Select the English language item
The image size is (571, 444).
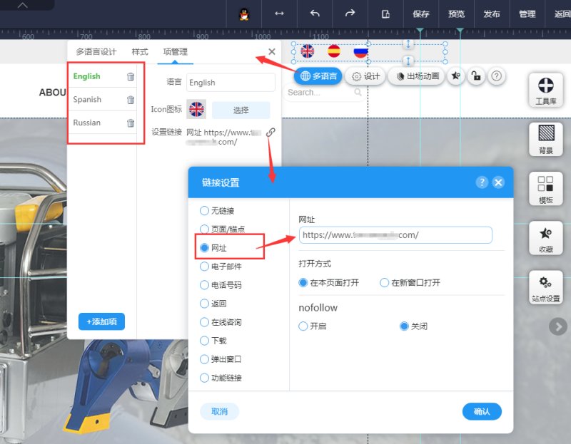coord(86,76)
